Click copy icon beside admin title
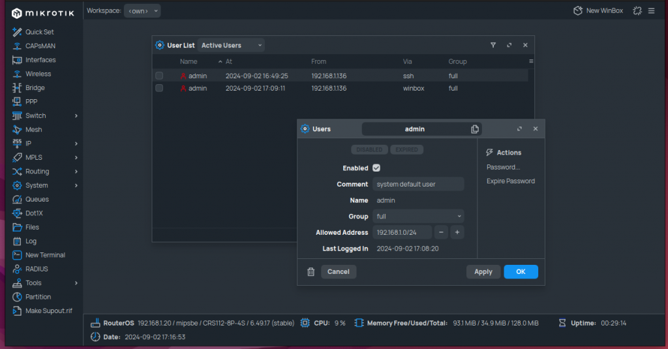668x349 pixels. pos(475,129)
